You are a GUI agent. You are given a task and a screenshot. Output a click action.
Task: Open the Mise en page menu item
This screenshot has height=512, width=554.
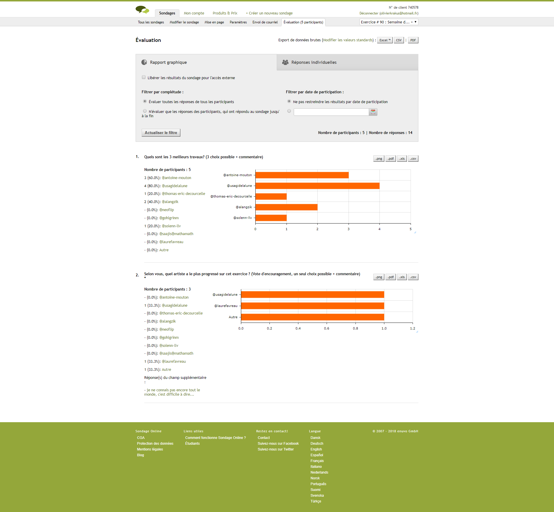pos(214,22)
